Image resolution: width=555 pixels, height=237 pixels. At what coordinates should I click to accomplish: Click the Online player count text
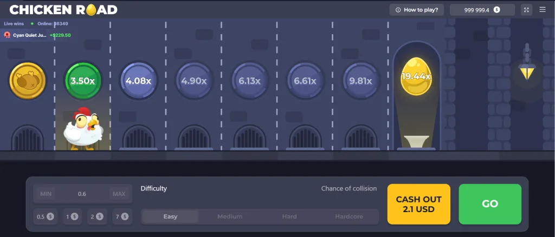coord(53,24)
